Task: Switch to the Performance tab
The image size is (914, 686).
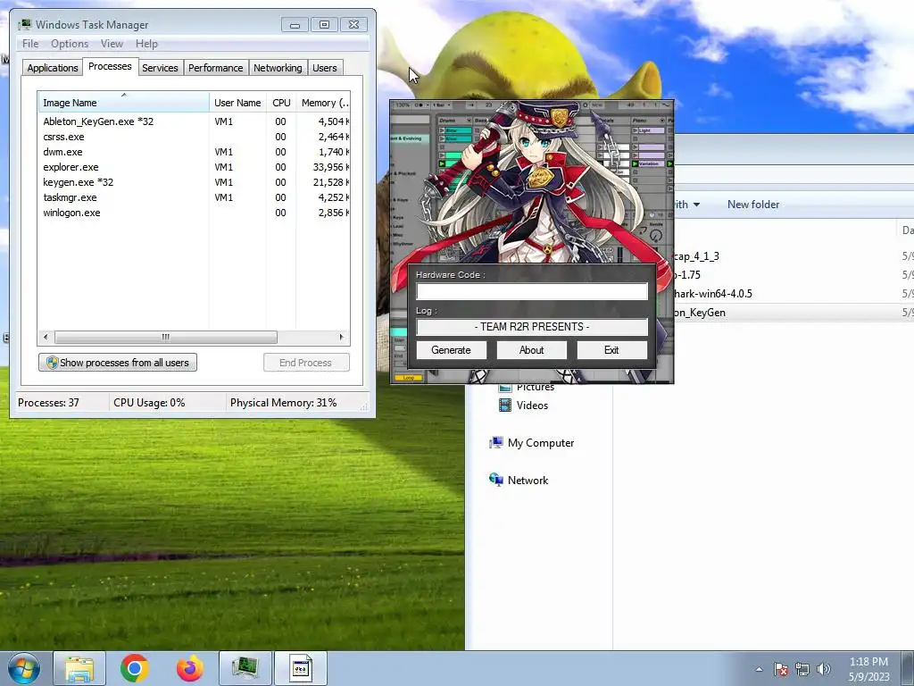Action: 216,68
